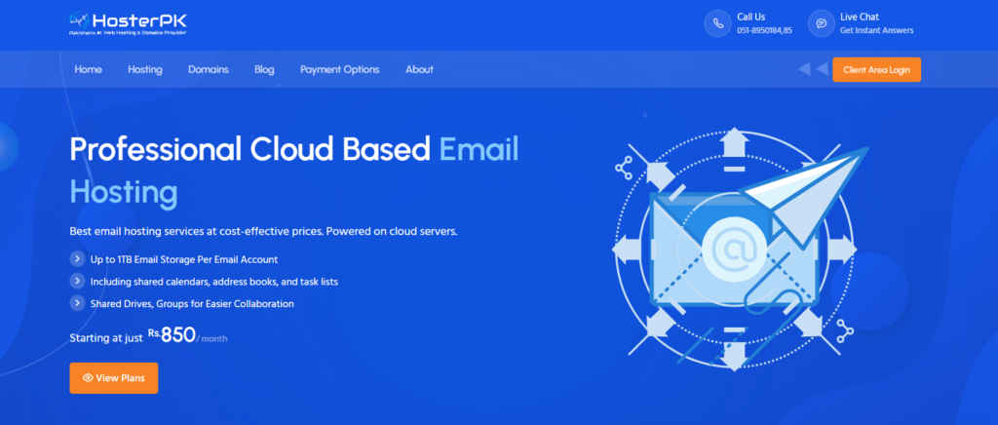Click the @ symbol in the envelope

tap(733, 250)
